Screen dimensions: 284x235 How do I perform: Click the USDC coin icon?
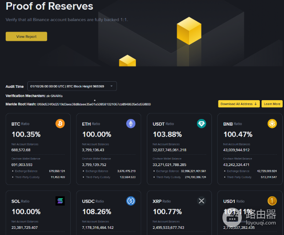click(x=131, y=201)
